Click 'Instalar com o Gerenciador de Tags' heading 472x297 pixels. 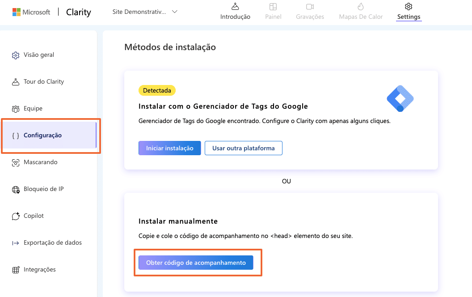[x=223, y=106]
